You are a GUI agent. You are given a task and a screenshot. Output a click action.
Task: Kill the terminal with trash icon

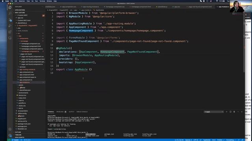[x=234, y=112]
